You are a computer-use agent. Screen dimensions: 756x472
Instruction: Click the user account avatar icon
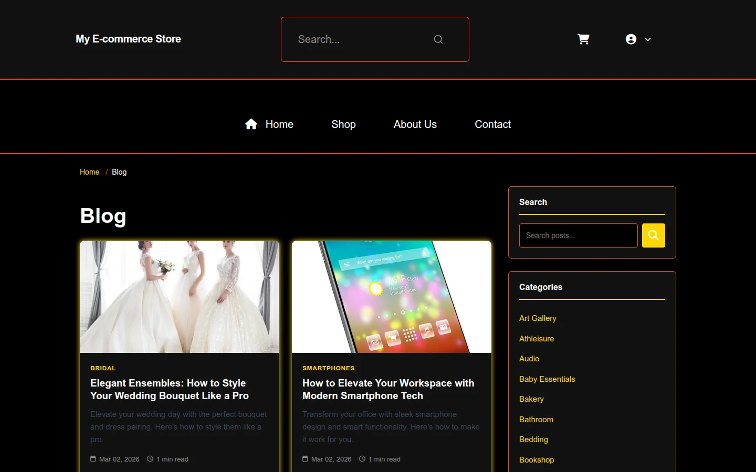631,39
